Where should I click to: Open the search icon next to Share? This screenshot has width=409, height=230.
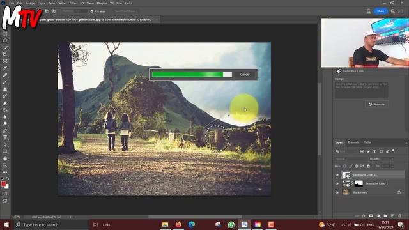point(393,11)
